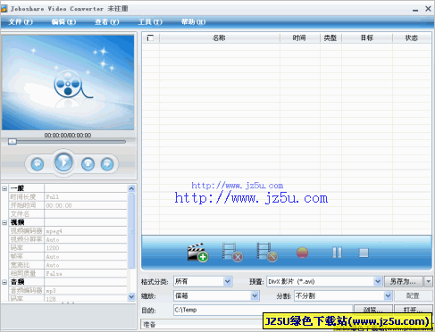Collapse the 音频 property group
435x332 pixels.
[4, 282]
